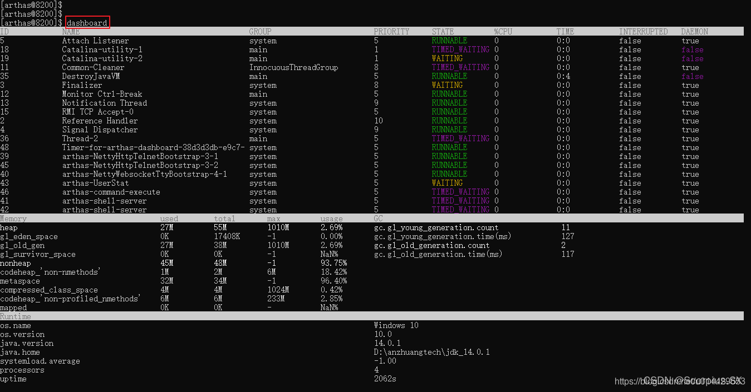Click the arthas-UserStat thread name
The height and width of the screenshot is (392, 751).
click(x=95, y=183)
